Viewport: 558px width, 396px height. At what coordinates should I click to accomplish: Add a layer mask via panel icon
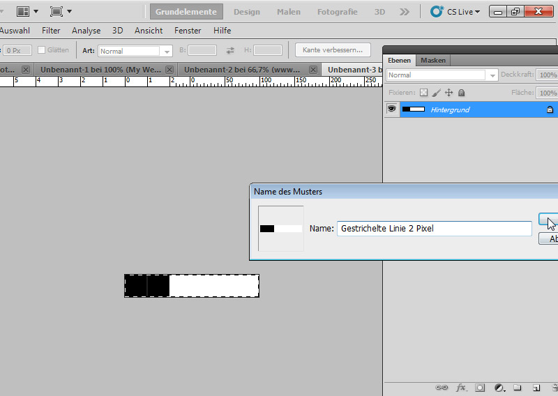[480, 388]
